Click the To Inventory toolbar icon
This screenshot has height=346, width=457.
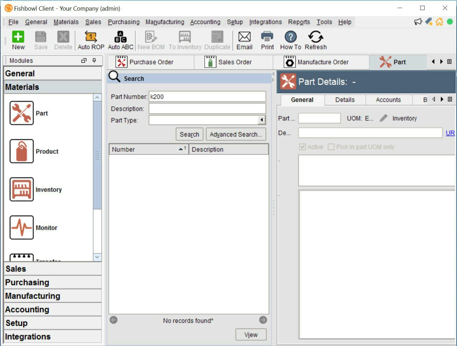(185, 40)
